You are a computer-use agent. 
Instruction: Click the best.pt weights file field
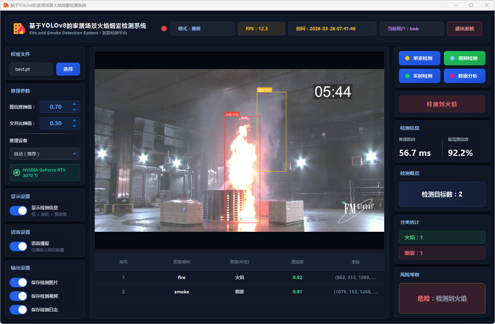point(31,69)
